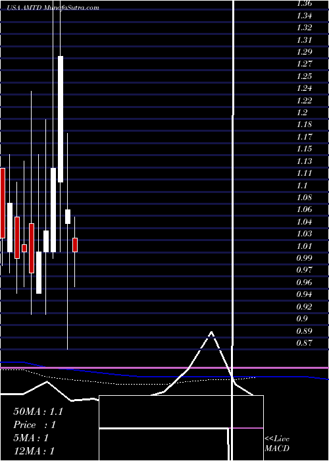Click the 1.24 price axis label
This screenshot has height=461, width=329.
[304, 88]
